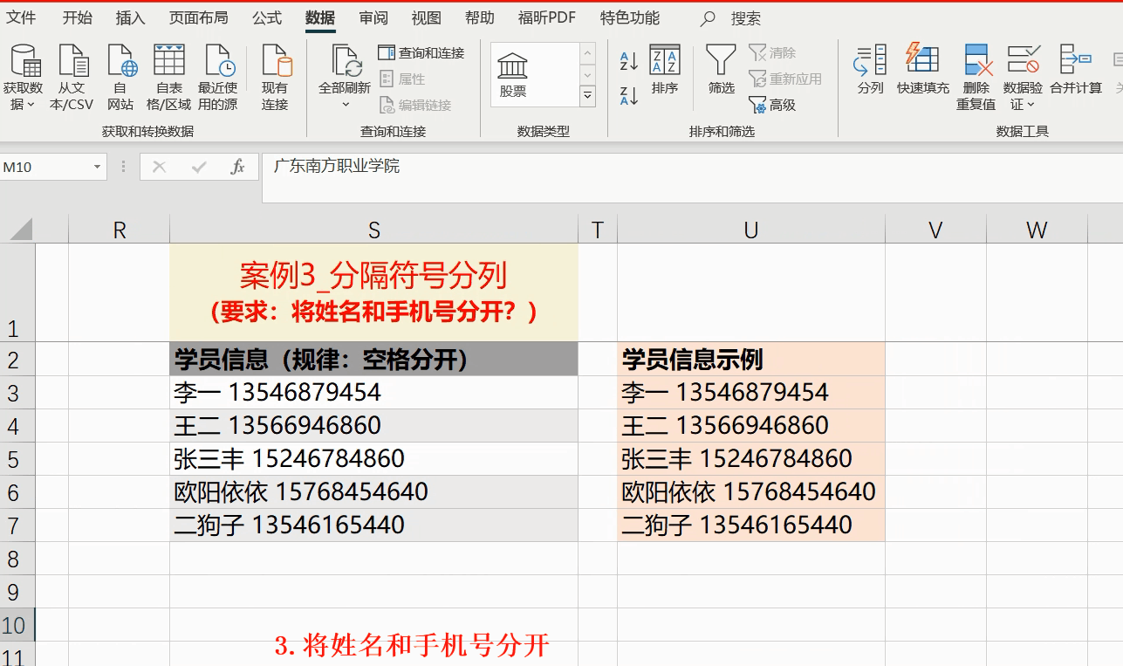This screenshot has height=666, width=1123.
Task: Sort descending with the Z-A icon
Action: tap(629, 95)
